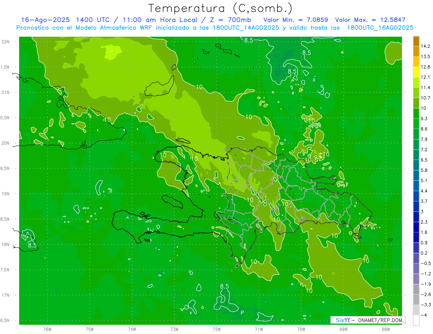Click the 19N latitude axis label
The width and height of the screenshot is (433, 334).
[6, 193]
